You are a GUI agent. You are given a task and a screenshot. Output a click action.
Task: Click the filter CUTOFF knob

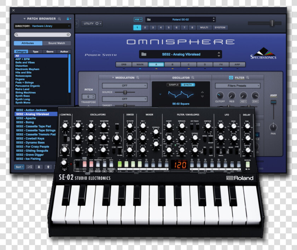[220, 95]
